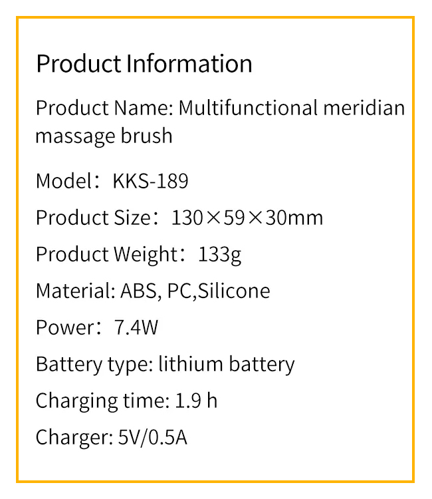Click the Charging time 1.9 h line
This screenshot has height=499, width=432.
[126, 401]
